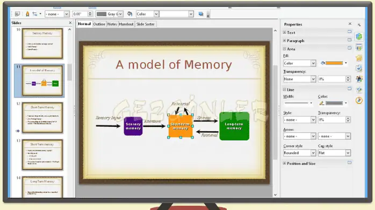375x210 pixels.
Task: Pick the gray line color swatch
Action: coord(334,103)
